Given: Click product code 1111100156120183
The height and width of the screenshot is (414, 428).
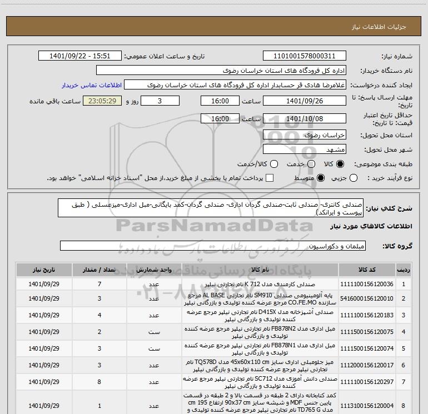Looking at the screenshot, I should (367, 315).
